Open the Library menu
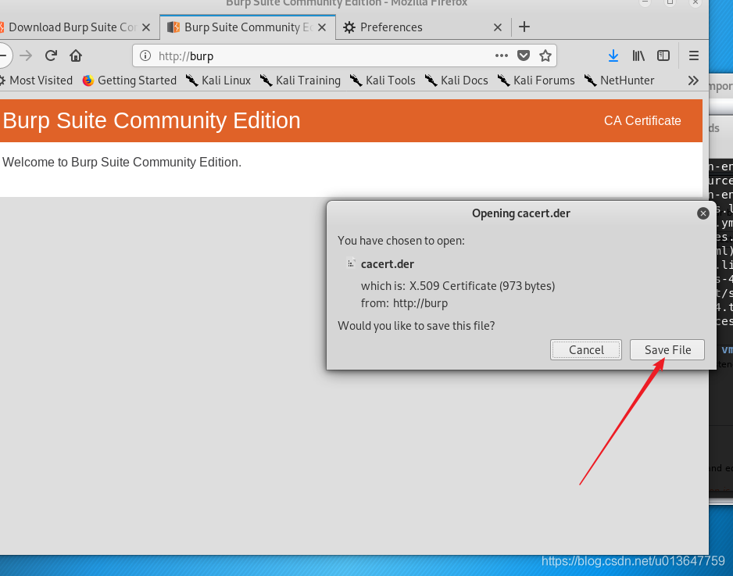 pos(638,55)
